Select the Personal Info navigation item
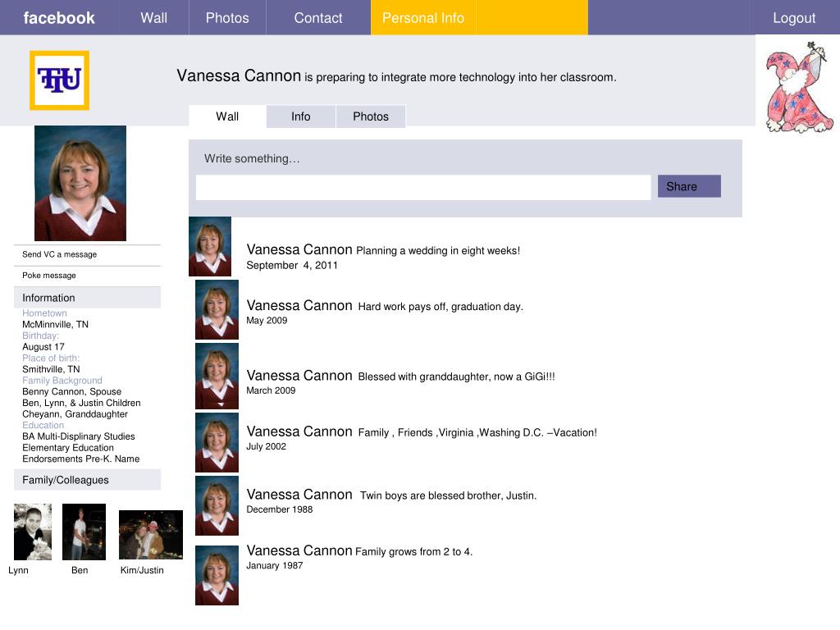 422,18
